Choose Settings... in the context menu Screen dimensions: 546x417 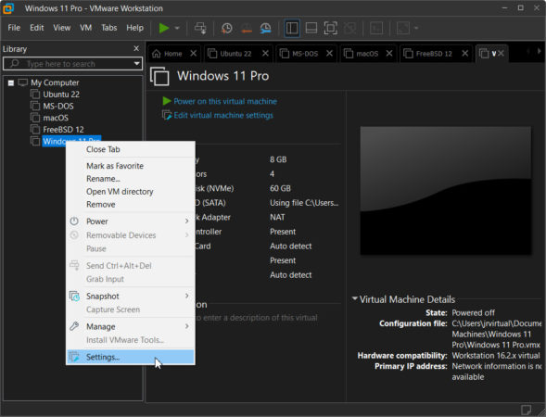tap(131, 357)
